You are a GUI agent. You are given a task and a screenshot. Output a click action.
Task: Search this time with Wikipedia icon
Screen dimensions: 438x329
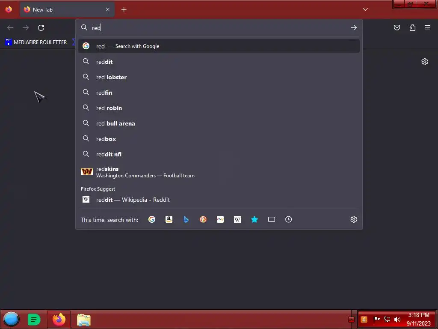point(237,219)
